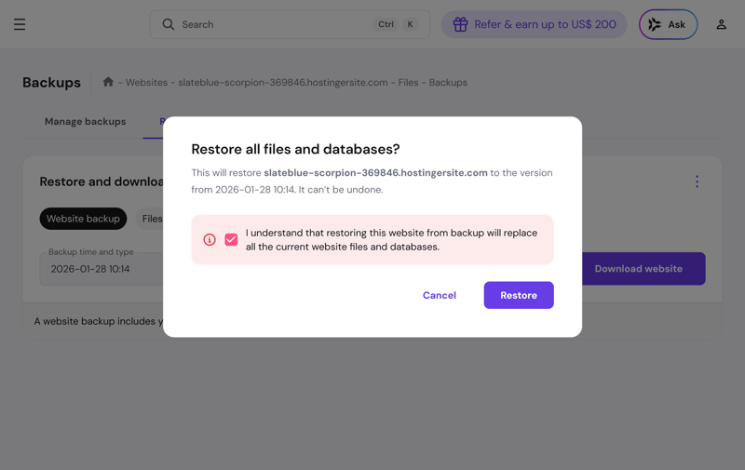Expand the Backup time and type dropdown
The image size is (745, 470).
coord(102,268)
